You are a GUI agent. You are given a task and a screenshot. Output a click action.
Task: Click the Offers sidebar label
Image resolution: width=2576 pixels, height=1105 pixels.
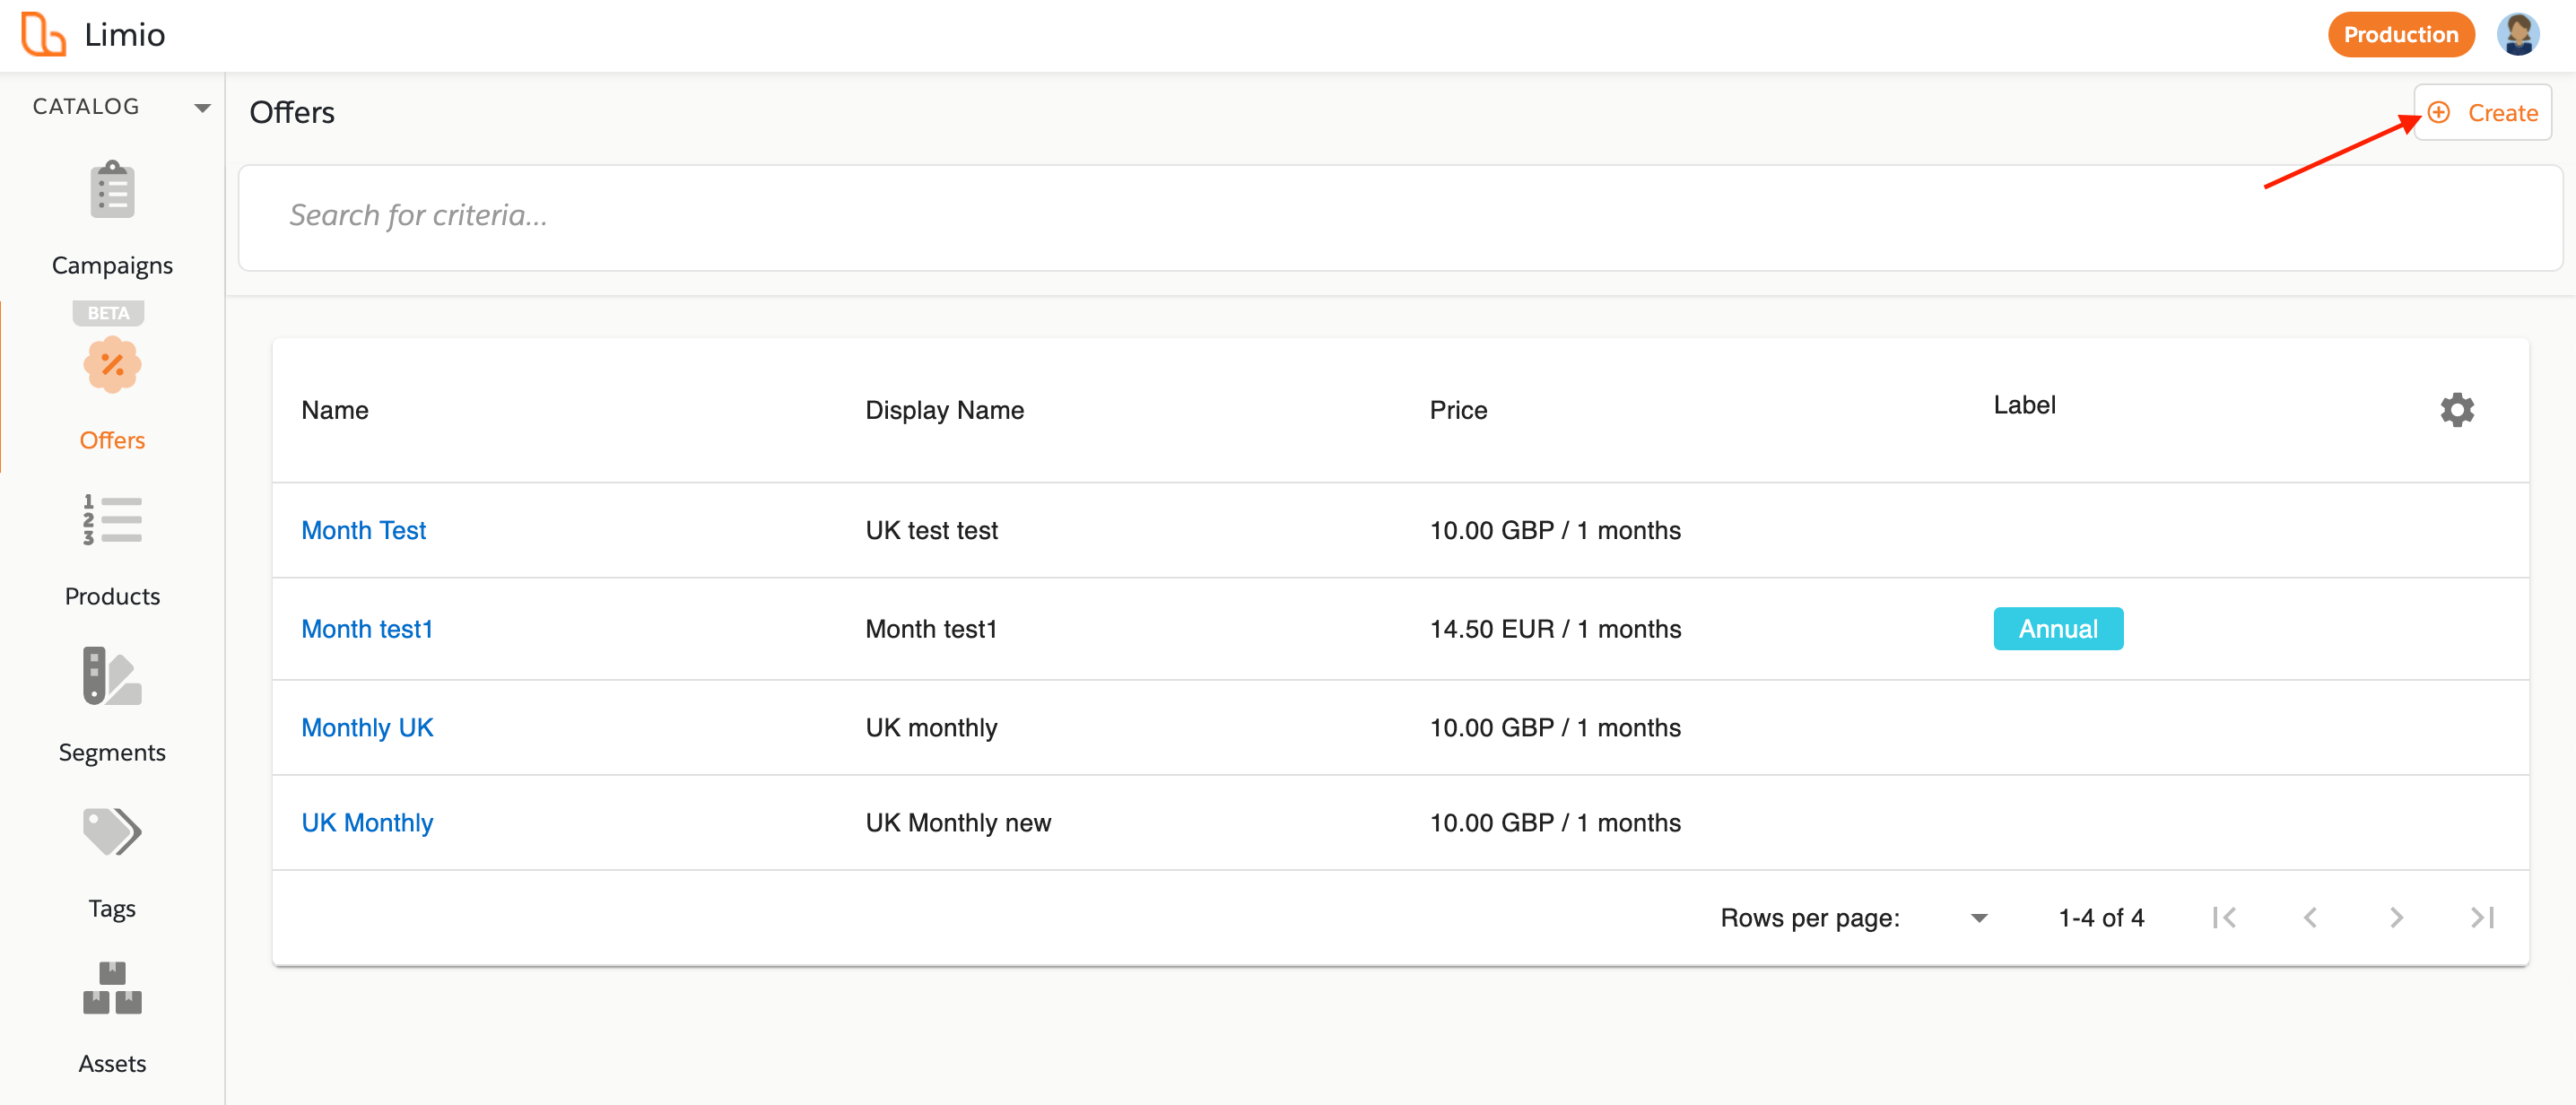click(x=112, y=440)
